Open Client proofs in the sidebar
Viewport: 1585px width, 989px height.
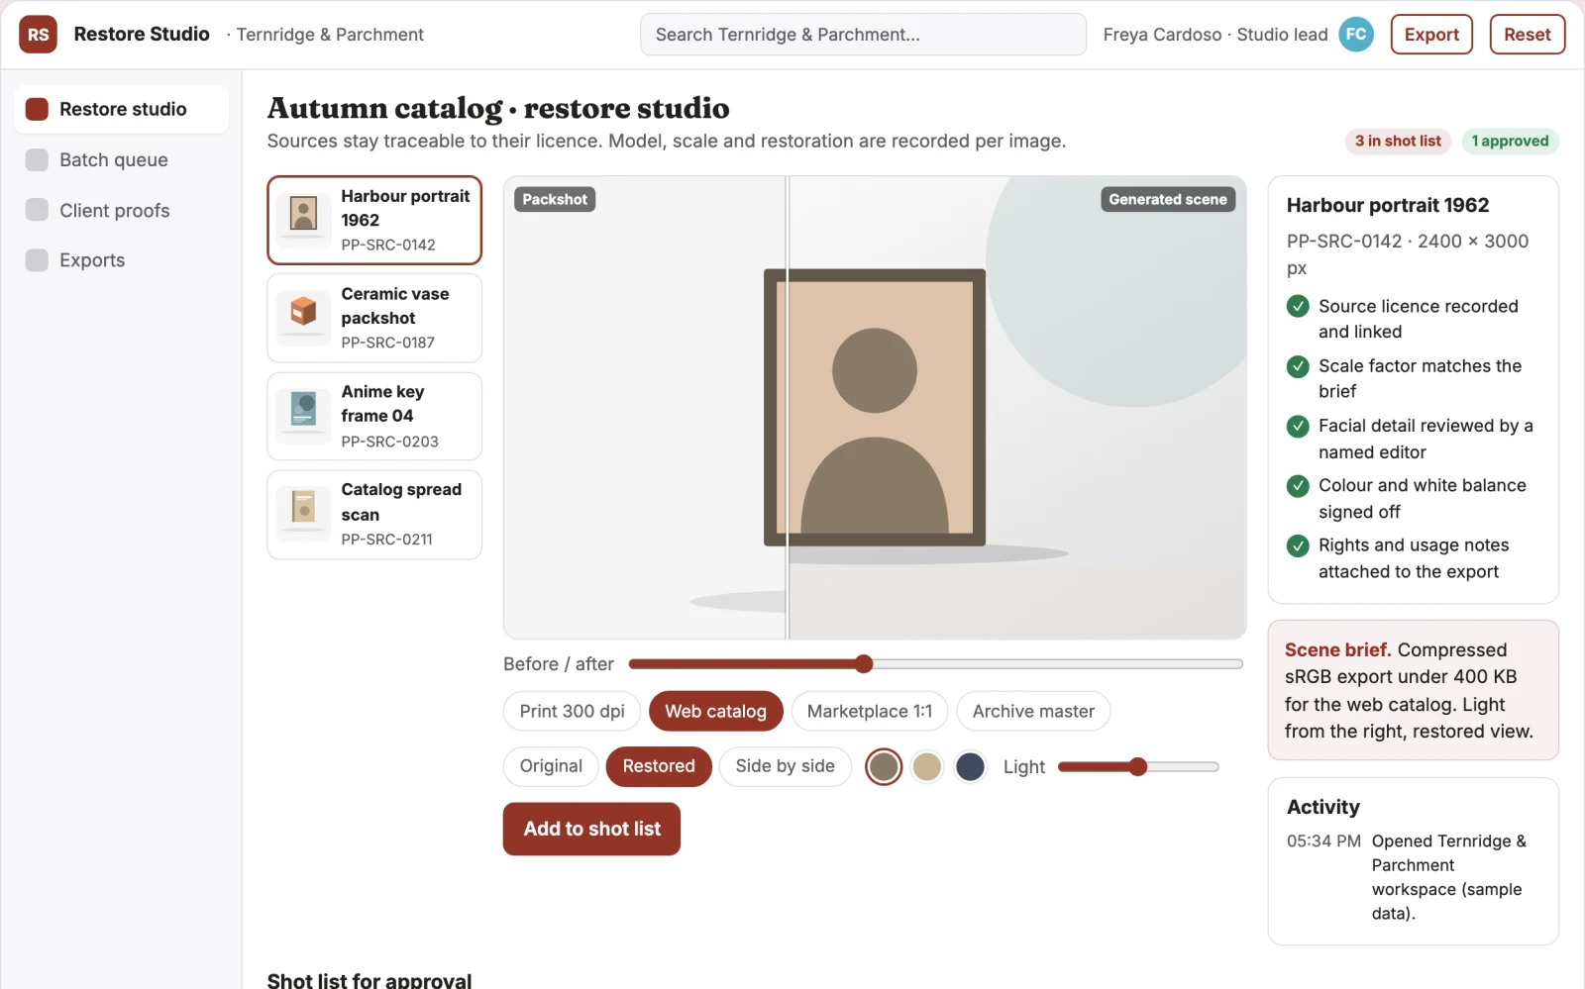(121, 210)
